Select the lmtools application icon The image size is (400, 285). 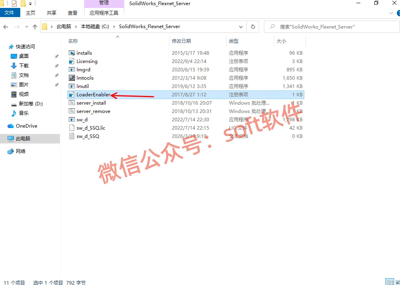(72, 78)
